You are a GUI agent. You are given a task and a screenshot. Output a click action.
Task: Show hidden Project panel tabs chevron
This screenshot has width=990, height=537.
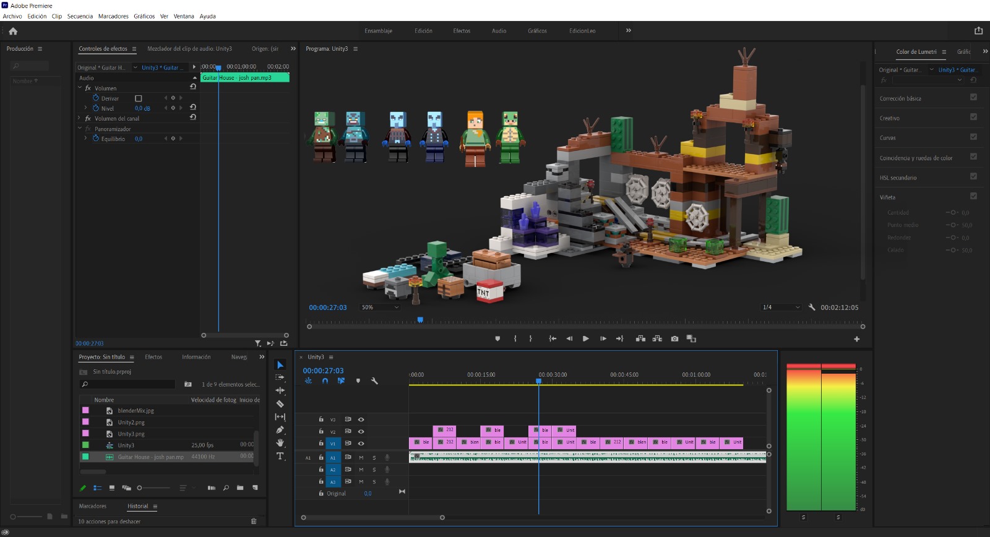[x=262, y=357]
